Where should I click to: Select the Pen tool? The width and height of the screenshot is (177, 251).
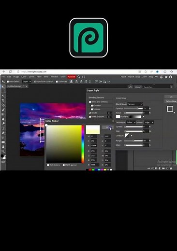(x=3, y=133)
